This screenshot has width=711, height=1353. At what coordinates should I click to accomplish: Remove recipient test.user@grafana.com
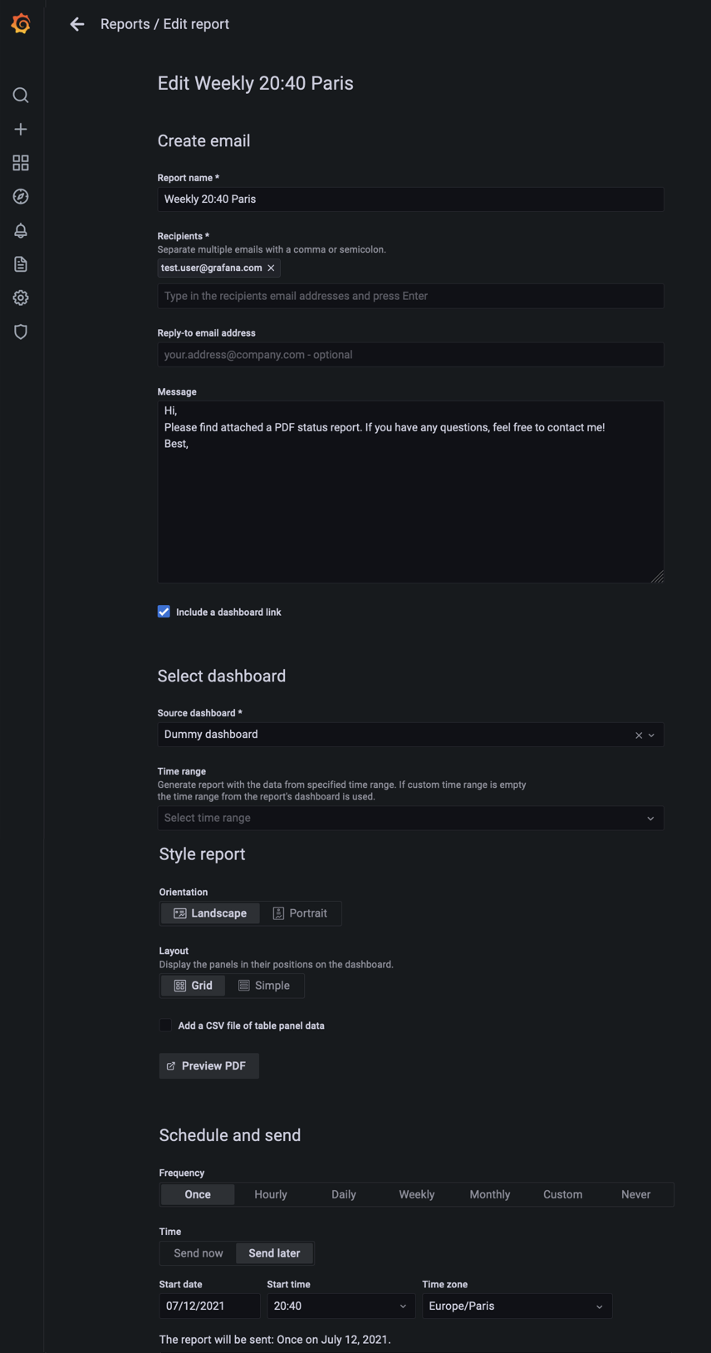point(271,268)
